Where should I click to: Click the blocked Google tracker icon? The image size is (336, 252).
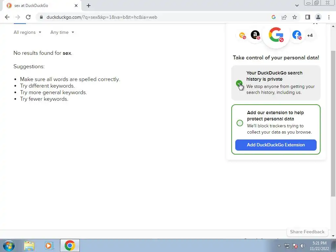click(276, 35)
